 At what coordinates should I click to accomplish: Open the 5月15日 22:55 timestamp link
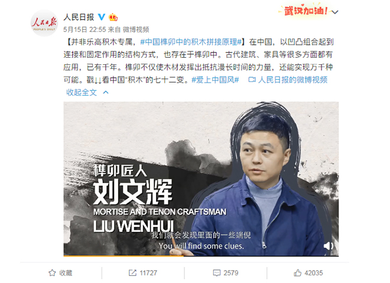pos(84,29)
